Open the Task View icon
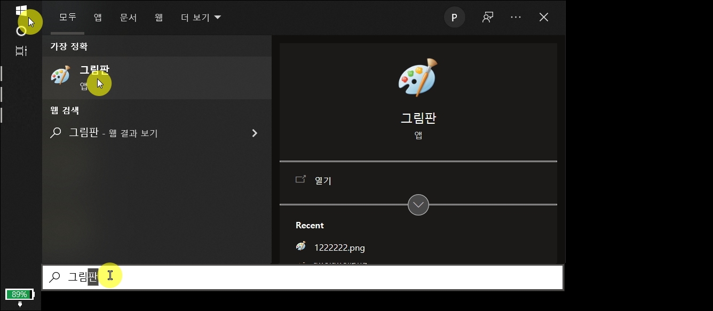 (x=21, y=51)
